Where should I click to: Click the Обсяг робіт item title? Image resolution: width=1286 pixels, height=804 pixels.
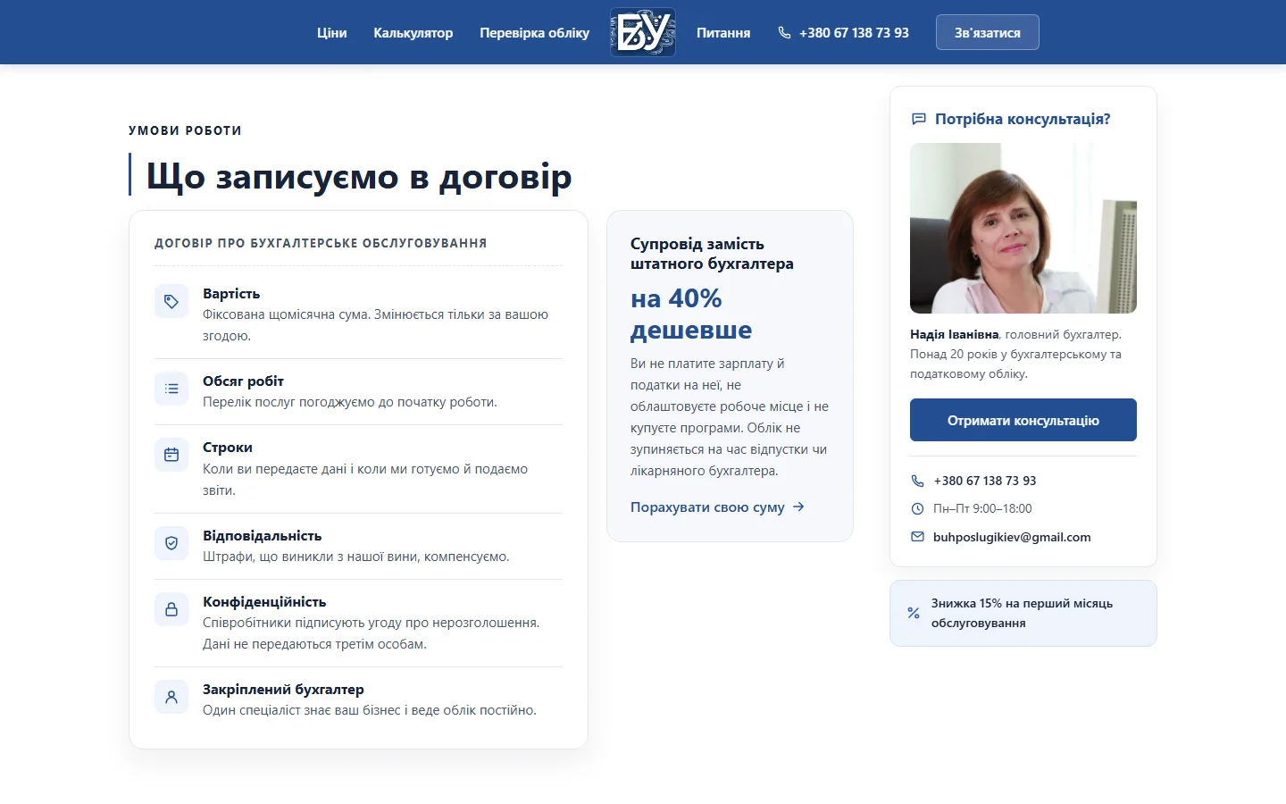point(243,381)
